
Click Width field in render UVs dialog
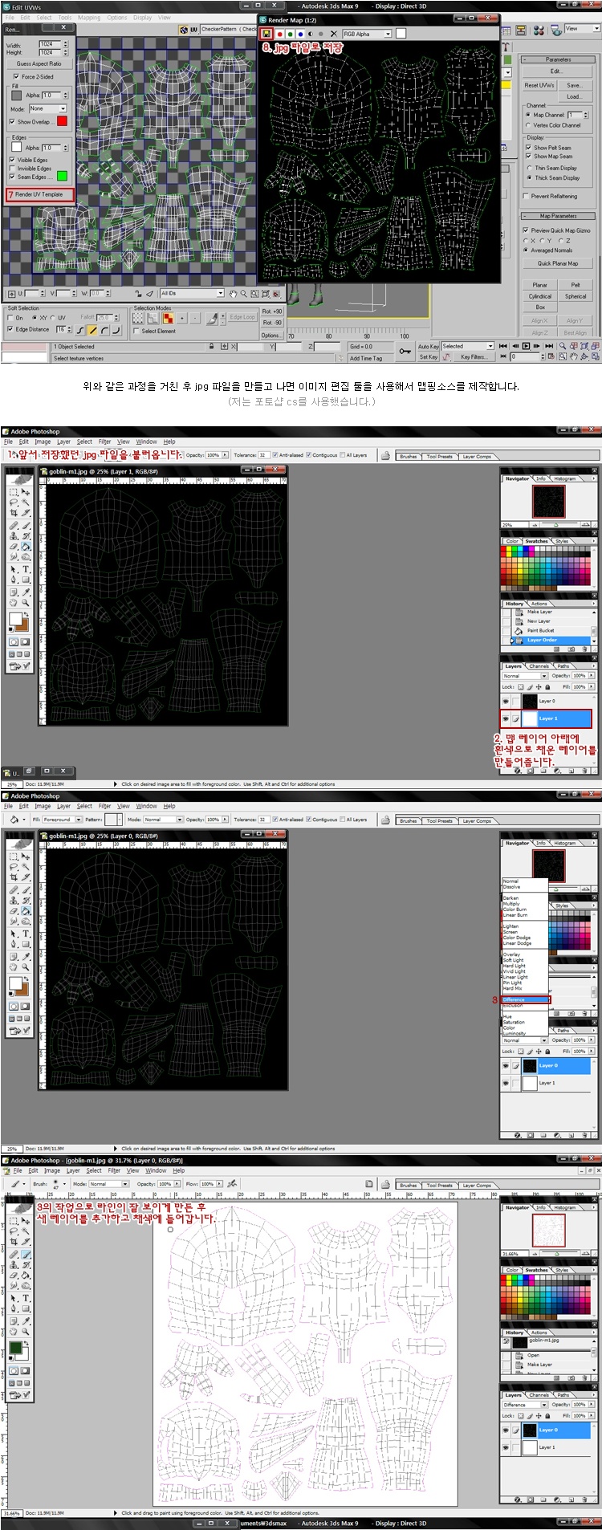(x=49, y=44)
